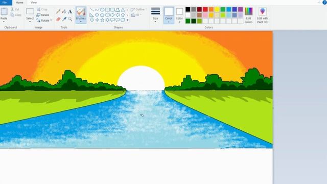Select the Magnifier tool
Viewport: 327px width, 184px height.
click(x=70, y=19)
